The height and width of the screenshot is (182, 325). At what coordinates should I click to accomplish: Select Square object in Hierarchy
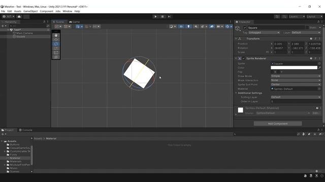point(20,36)
